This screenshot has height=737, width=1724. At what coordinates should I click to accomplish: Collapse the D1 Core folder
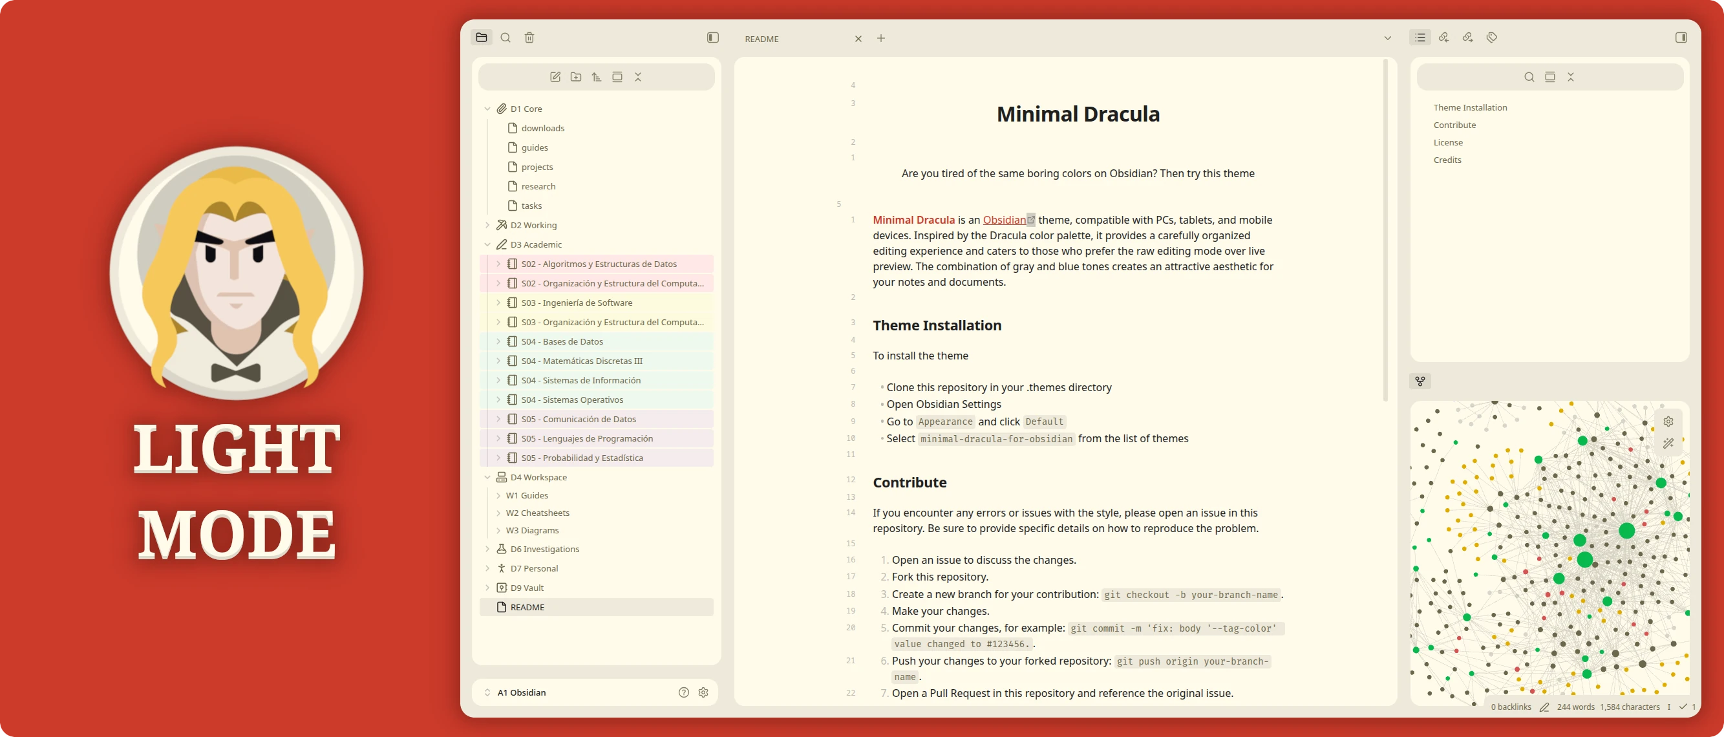[x=487, y=109]
